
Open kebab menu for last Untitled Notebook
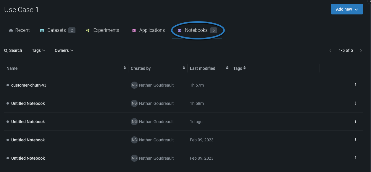(x=355, y=158)
